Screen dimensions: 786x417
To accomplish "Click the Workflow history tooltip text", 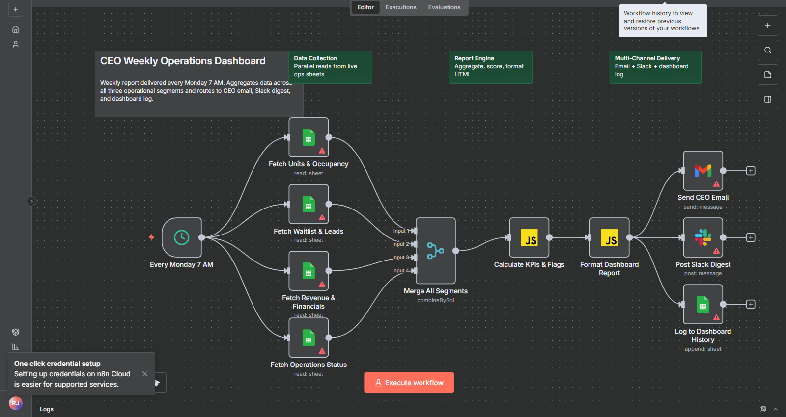I will [x=662, y=21].
